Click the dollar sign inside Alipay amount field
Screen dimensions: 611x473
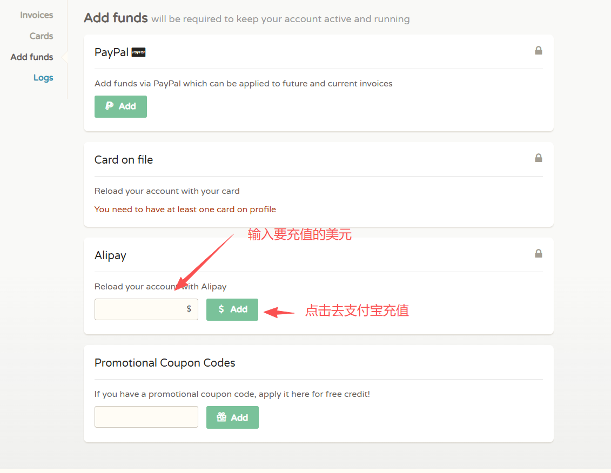(x=189, y=309)
